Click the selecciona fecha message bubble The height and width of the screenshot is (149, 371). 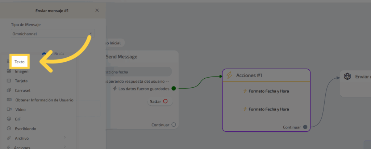tap(138, 72)
